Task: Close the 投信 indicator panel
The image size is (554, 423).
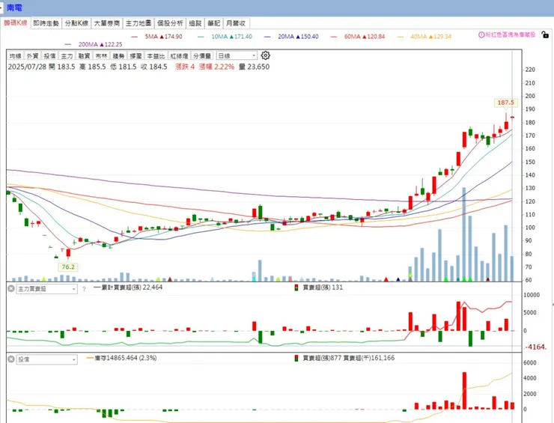Action: click(x=11, y=359)
